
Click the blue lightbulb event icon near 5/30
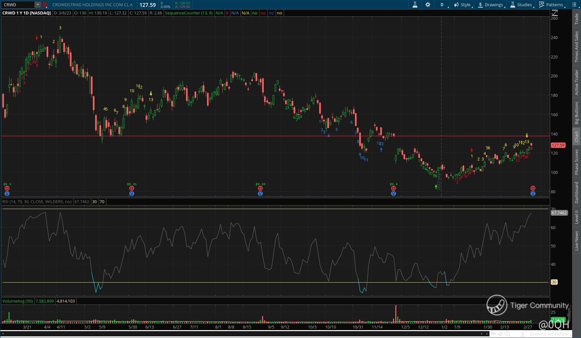point(132,194)
